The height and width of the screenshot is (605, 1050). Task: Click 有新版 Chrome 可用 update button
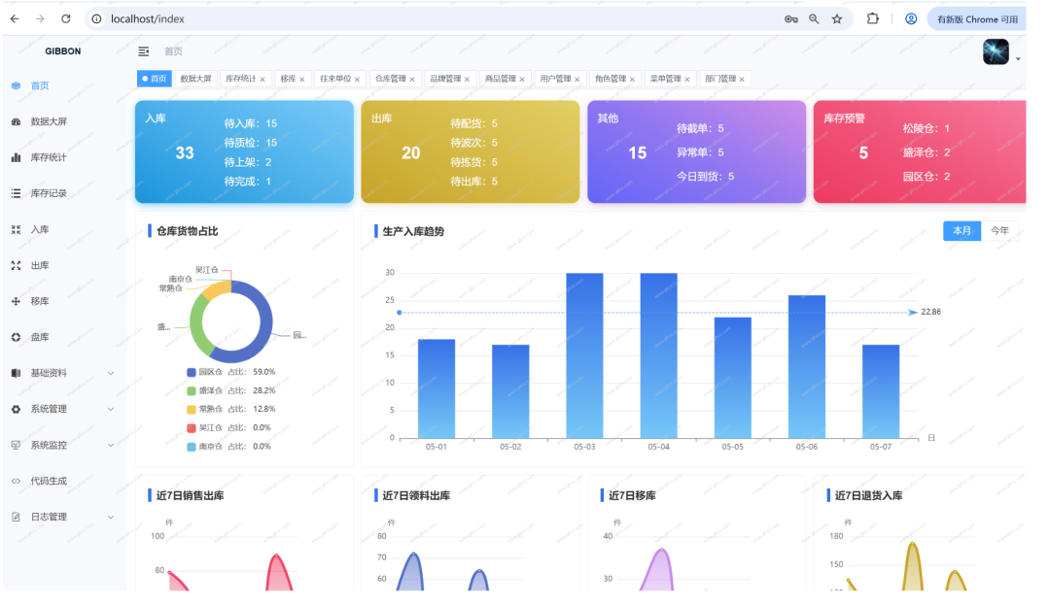click(977, 19)
